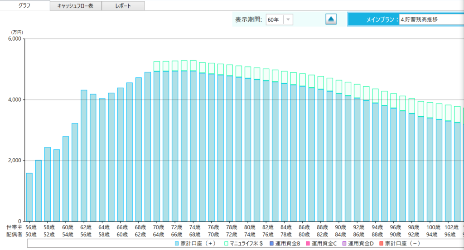Click the 家計口座（＋） legend icon
This screenshot has width=464, height=250.
(x=177, y=244)
